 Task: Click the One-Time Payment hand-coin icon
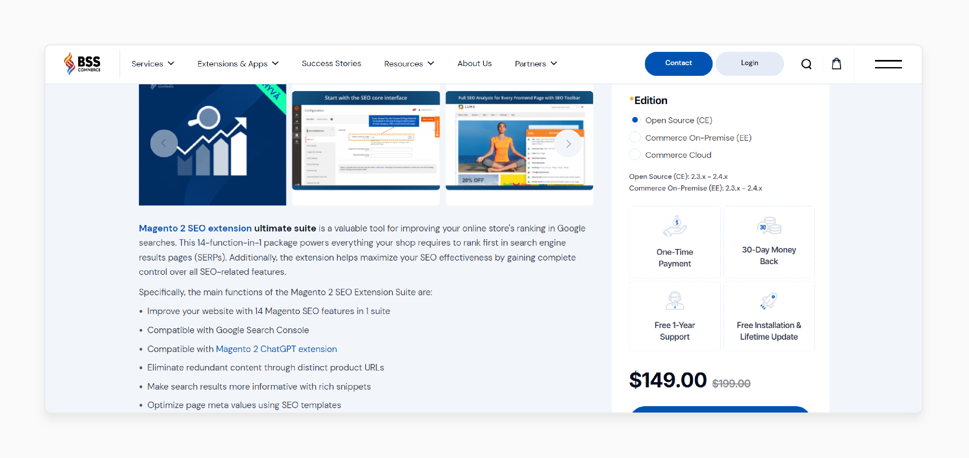coord(674,226)
